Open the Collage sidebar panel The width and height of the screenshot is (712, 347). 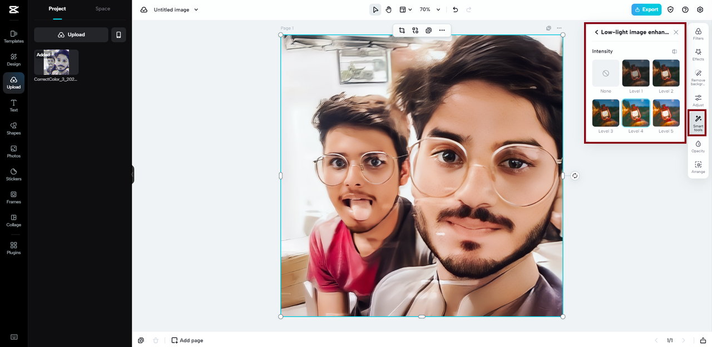tap(13, 221)
